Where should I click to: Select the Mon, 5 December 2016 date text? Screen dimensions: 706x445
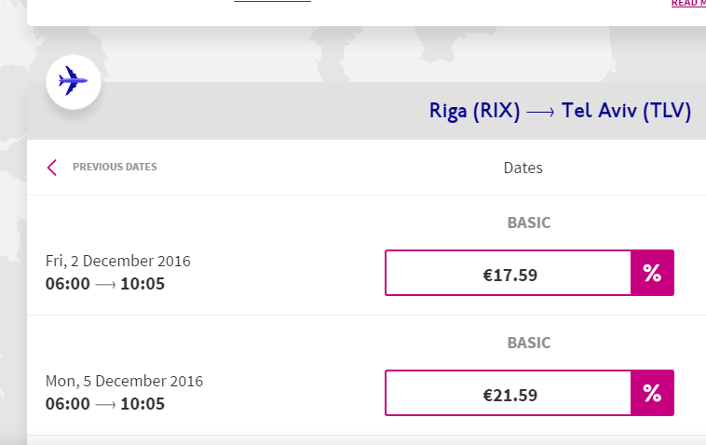point(124,381)
